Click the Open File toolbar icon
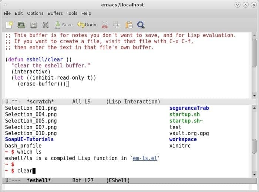 pos(21,25)
